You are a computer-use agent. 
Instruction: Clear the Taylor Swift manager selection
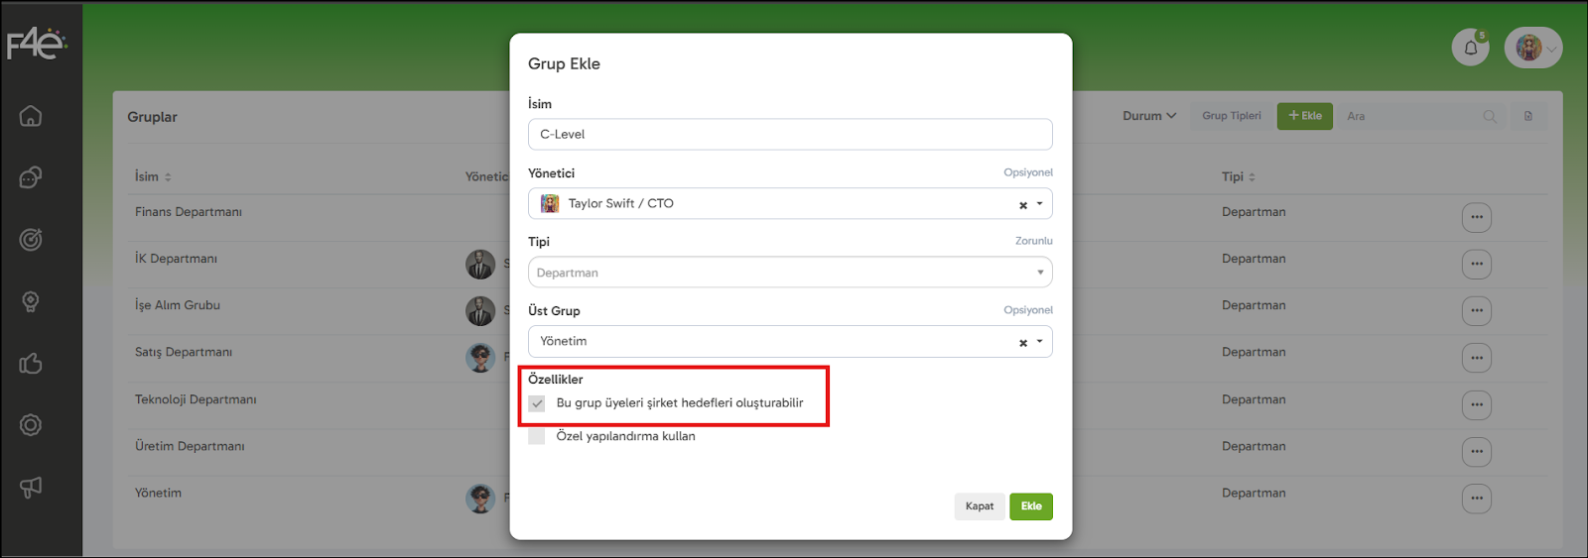[1022, 205]
